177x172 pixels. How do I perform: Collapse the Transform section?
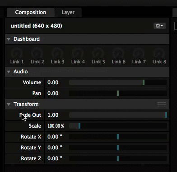9,105
